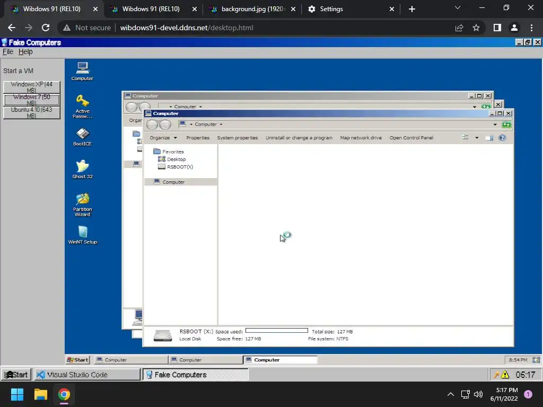Click System properties in the toolbar
Screen dimensions: 543x407
tap(237, 138)
